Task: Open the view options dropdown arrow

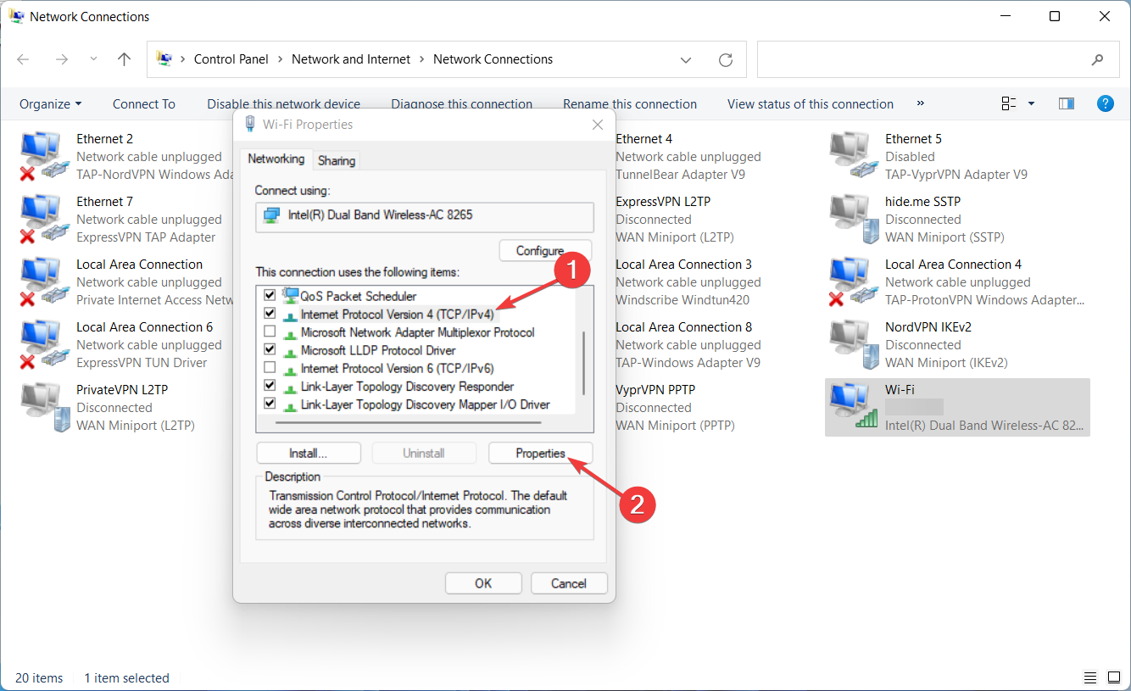Action: tap(1032, 103)
